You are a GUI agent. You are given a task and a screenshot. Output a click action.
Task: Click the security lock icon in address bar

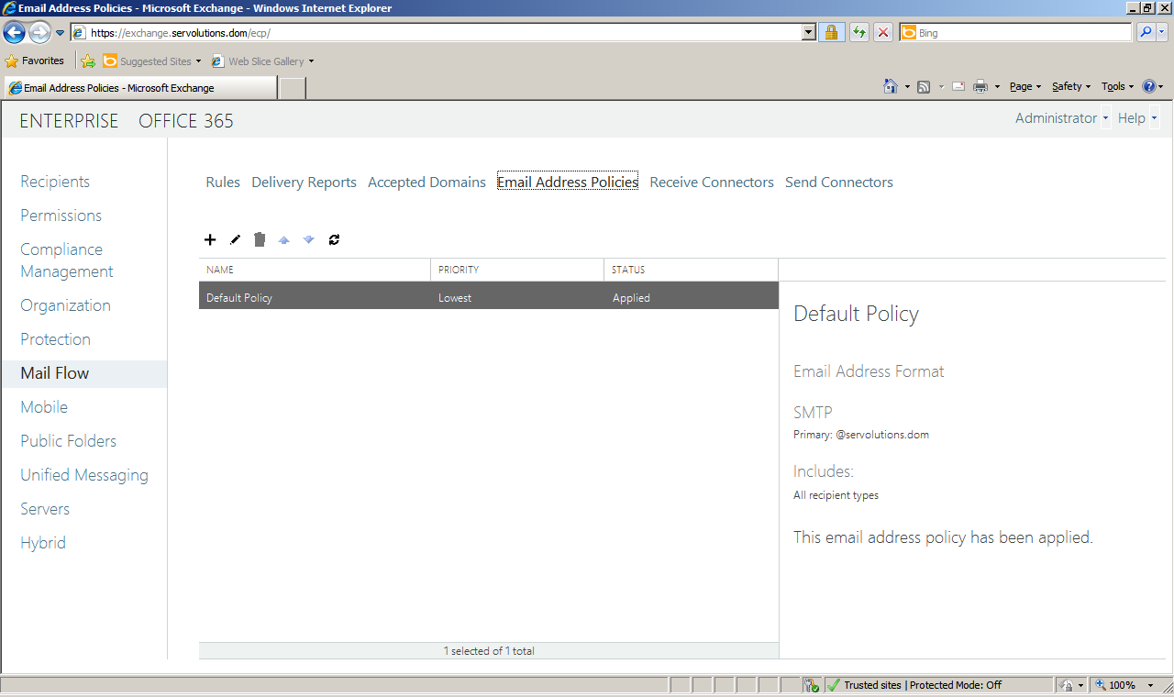(x=831, y=32)
